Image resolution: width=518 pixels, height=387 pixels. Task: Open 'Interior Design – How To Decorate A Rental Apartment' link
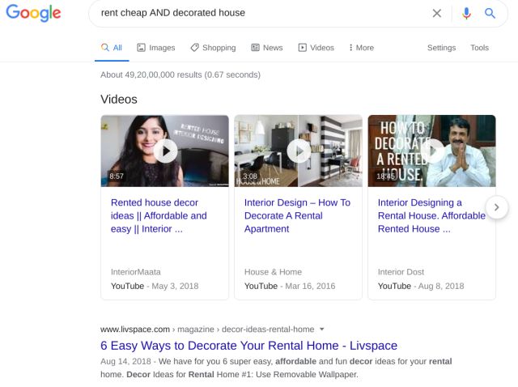click(x=297, y=215)
